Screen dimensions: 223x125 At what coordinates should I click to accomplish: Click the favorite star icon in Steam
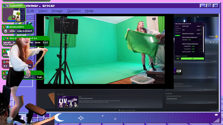point(217,42)
